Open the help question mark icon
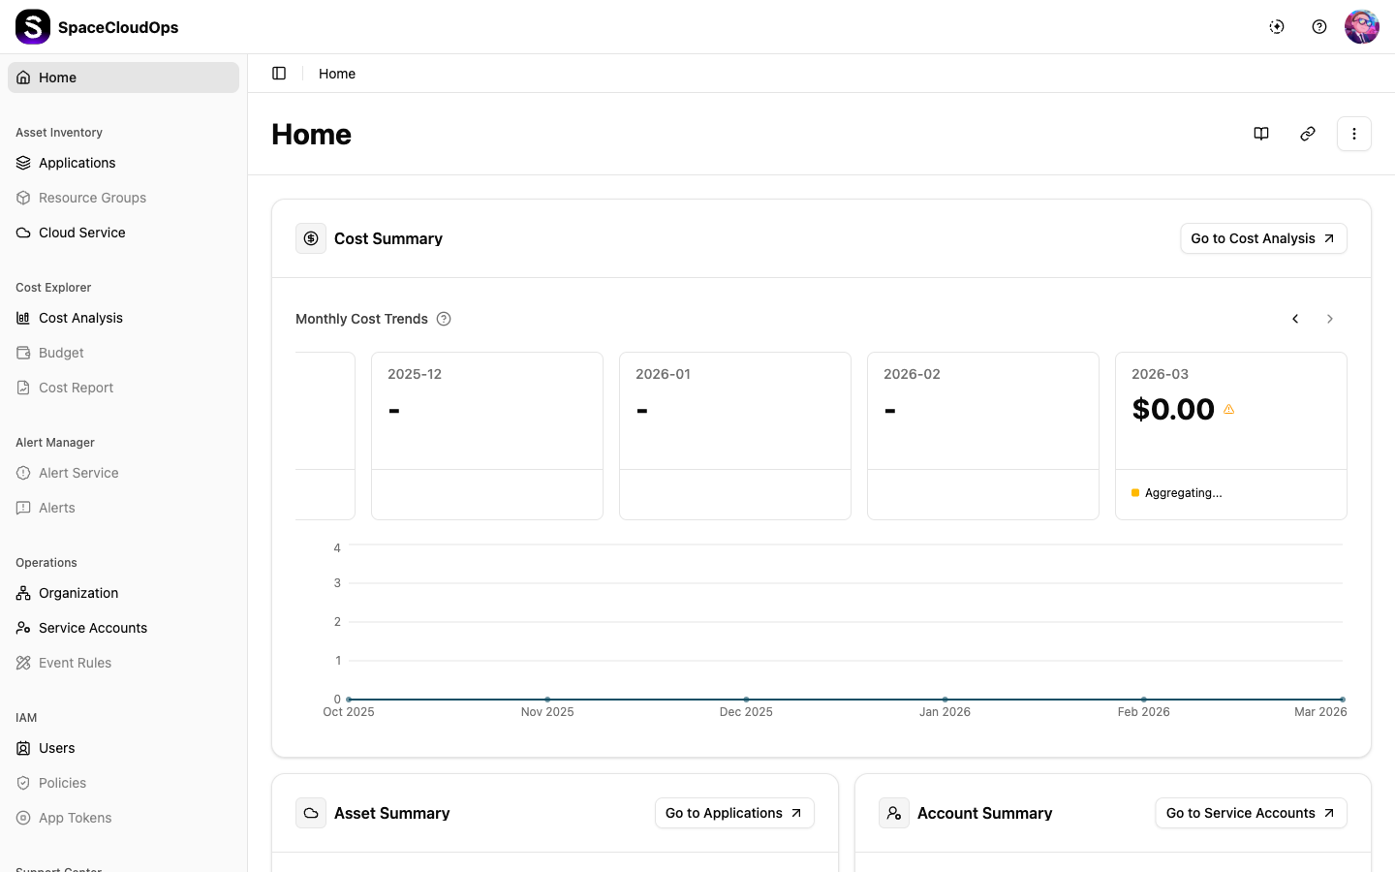 pos(1319,27)
